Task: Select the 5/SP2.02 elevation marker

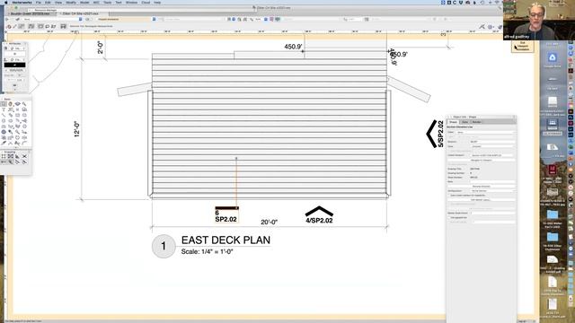Action: pyautogui.click(x=435, y=134)
